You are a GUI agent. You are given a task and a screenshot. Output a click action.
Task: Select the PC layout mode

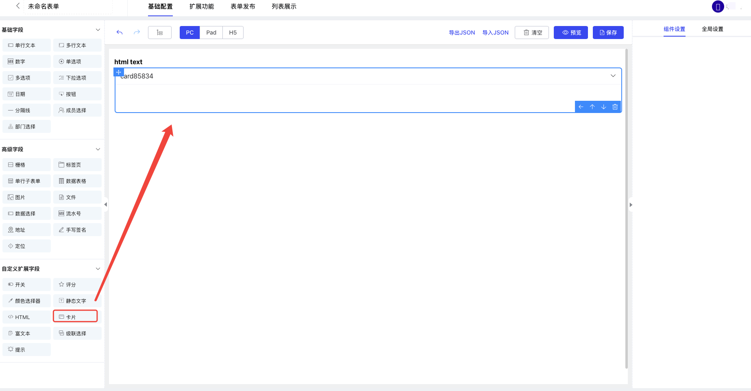189,33
